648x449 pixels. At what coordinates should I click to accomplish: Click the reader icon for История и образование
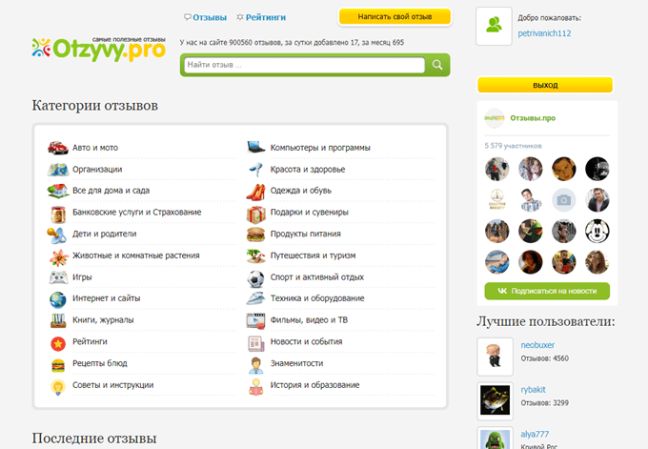pyautogui.click(x=255, y=387)
